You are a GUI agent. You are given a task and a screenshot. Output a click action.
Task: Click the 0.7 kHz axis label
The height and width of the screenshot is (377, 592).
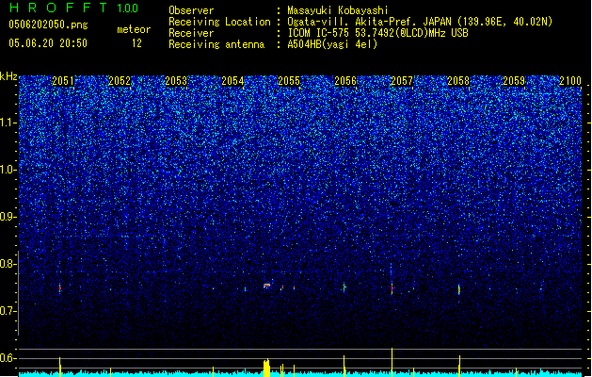pyautogui.click(x=8, y=311)
